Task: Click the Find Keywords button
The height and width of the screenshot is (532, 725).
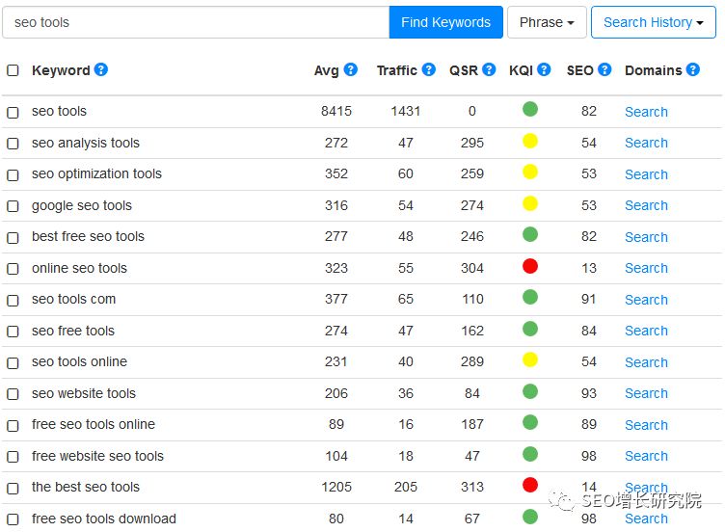Action: (x=445, y=22)
